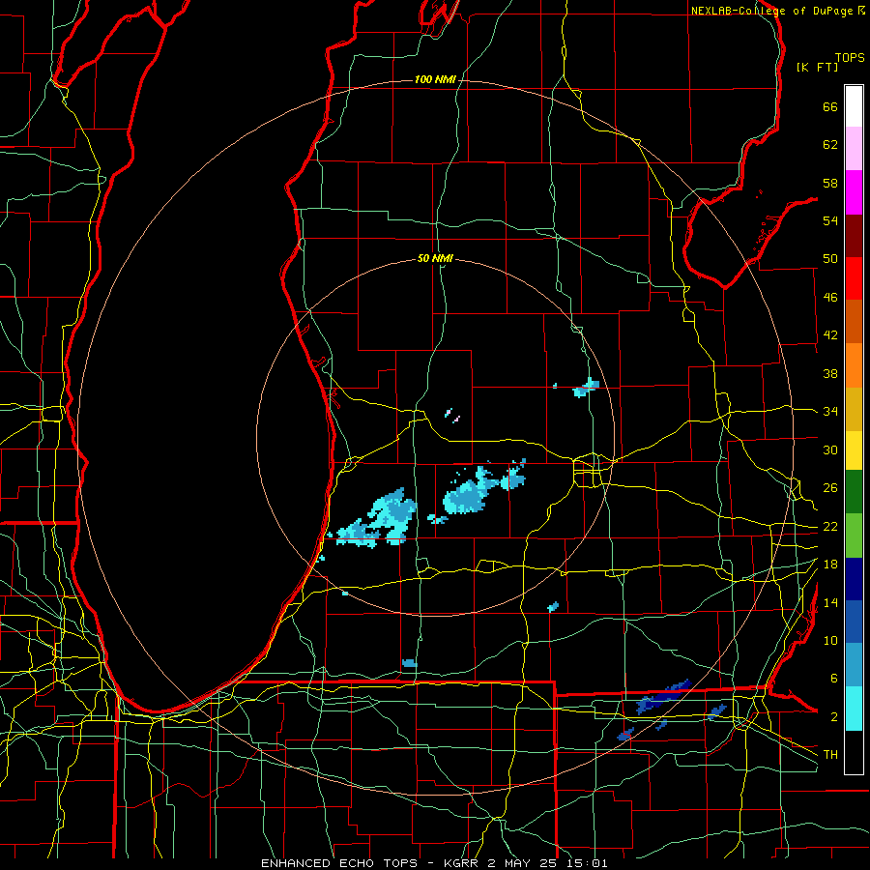This screenshot has height=870, width=870.
Task: Click the legend value '22'
Action: pos(830,527)
